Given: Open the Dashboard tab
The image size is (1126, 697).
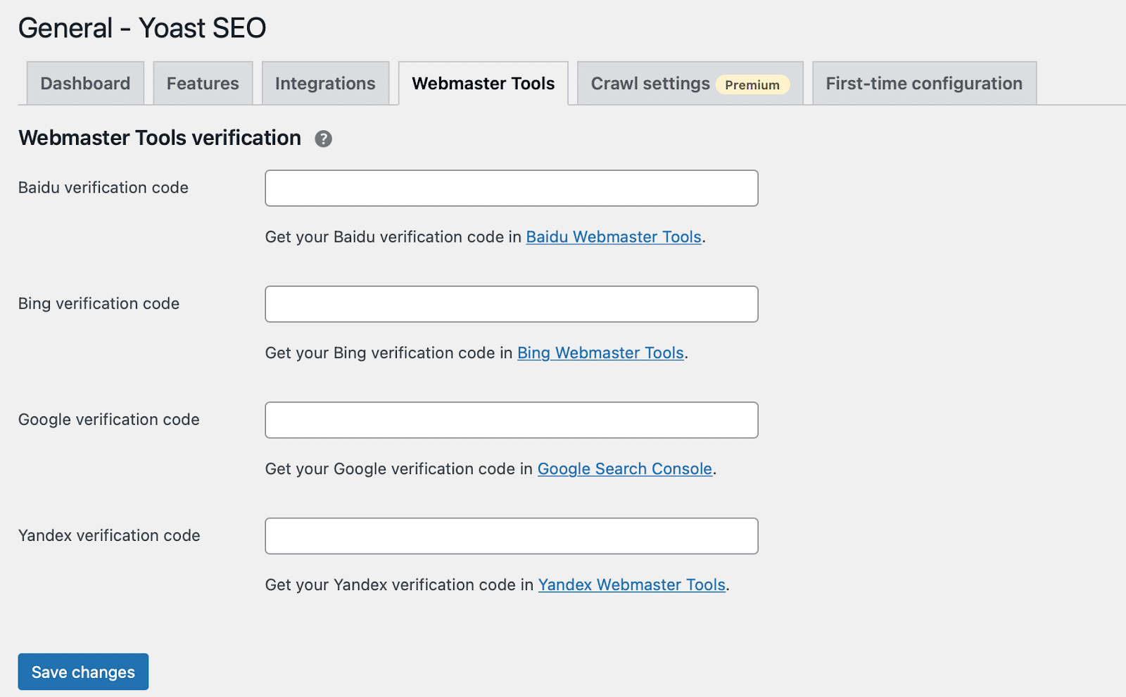Looking at the screenshot, I should point(84,83).
